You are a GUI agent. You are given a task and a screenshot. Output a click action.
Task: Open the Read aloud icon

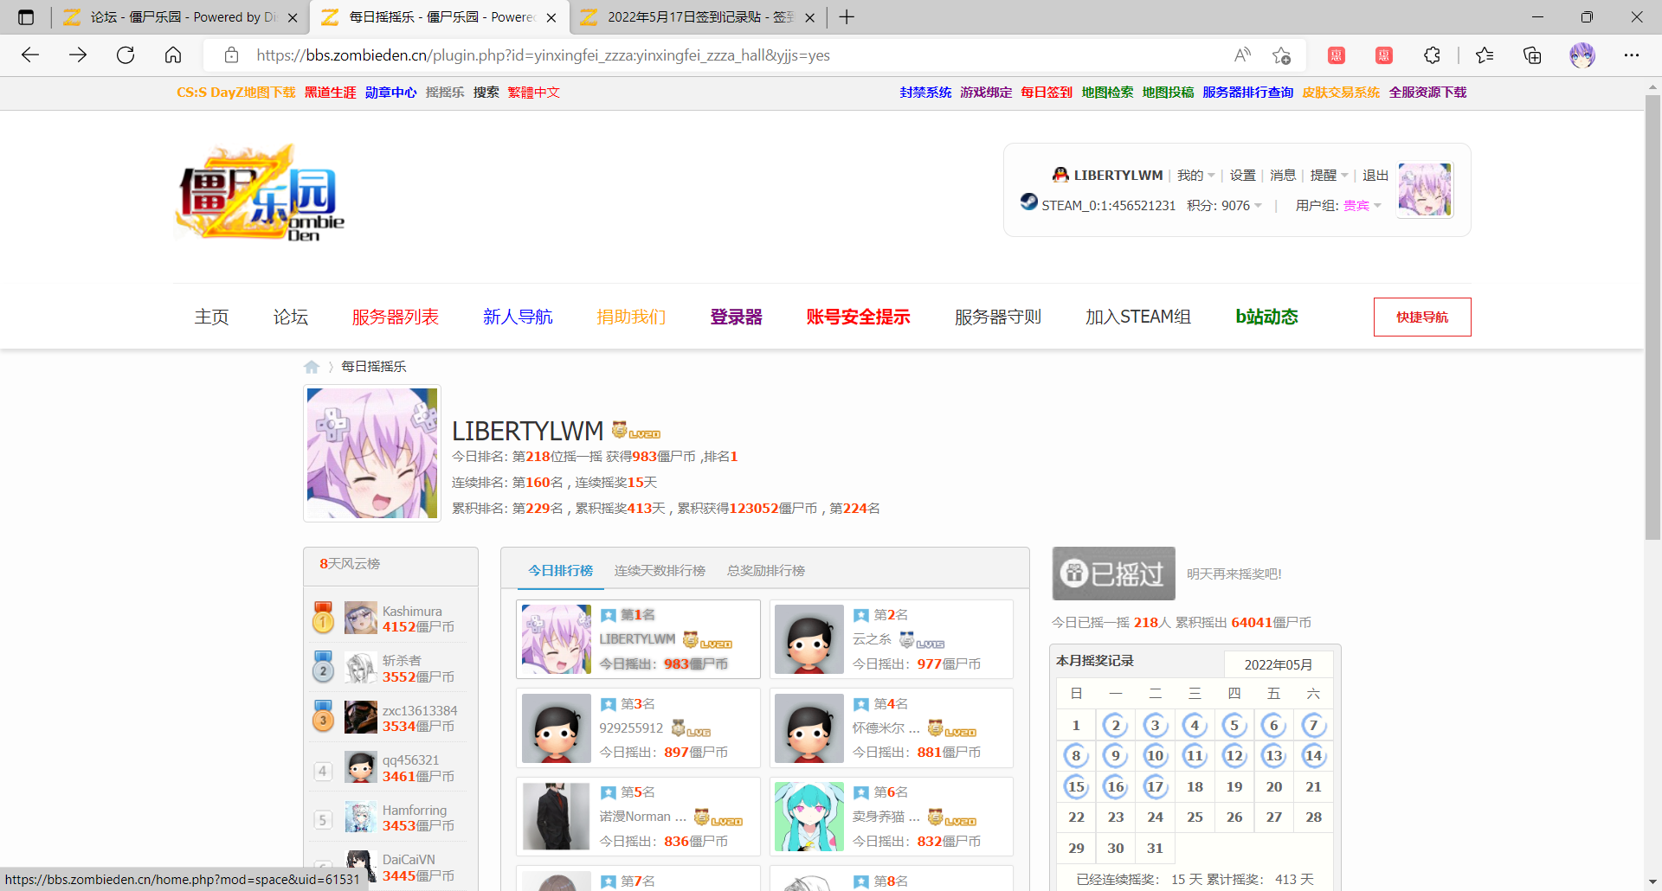point(1242,55)
